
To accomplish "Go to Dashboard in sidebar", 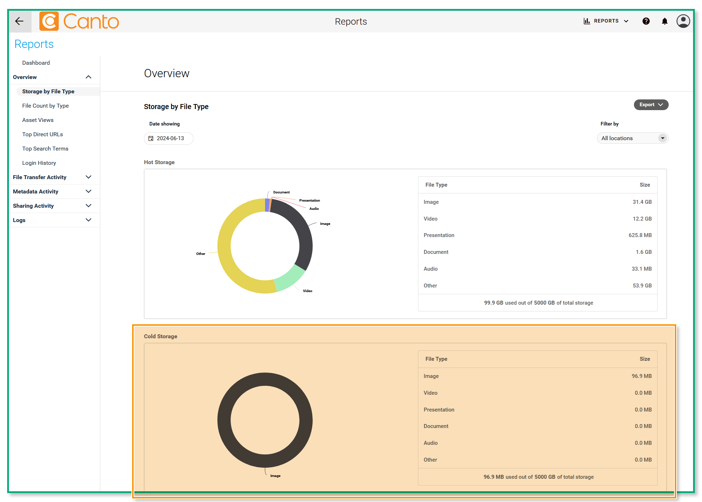I will (36, 63).
